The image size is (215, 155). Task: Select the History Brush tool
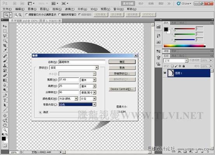pyautogui.click(x=5, y=70)
